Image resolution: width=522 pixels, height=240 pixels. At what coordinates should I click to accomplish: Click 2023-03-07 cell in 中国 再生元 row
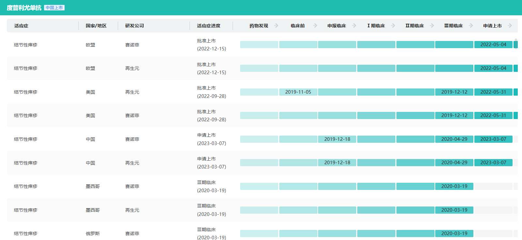click(x=493, y=163)
